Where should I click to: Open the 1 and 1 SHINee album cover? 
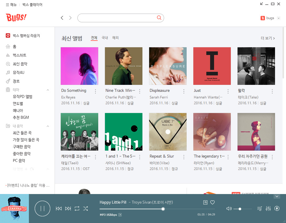(124, 132)
